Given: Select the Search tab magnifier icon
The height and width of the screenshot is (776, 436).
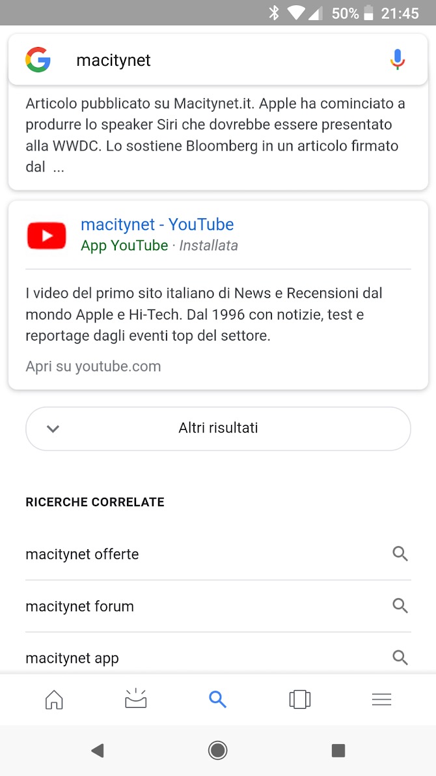Looking at the screenshot, I should click(x=217, y=700).
